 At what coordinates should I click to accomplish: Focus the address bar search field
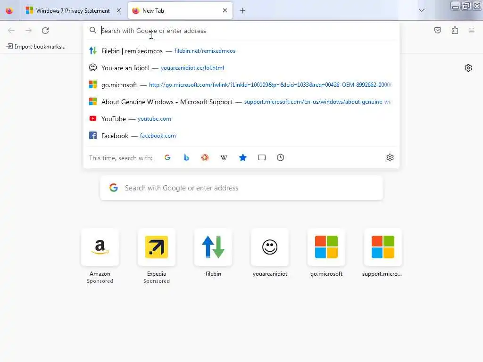pos(241,31)
